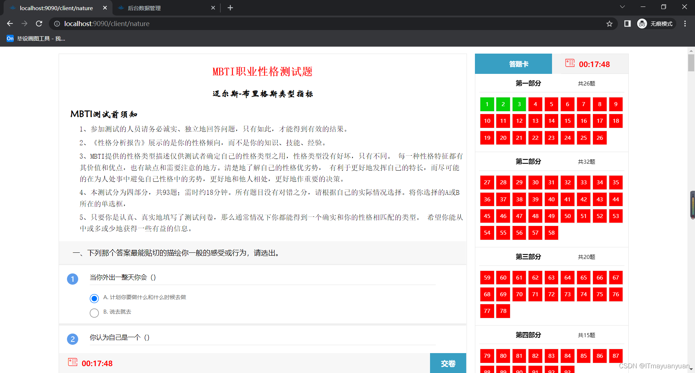This screenshot has width=695, height=373.
Task: Click the question 2 number badge
Action: click(73, 339)
